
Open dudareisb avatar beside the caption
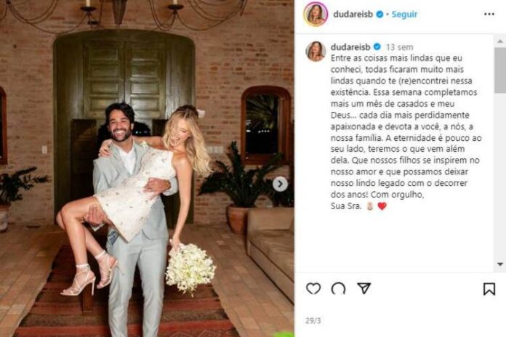tap(316, 51)
